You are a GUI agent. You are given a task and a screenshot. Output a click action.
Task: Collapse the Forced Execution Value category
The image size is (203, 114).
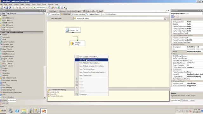coord(172,35)
